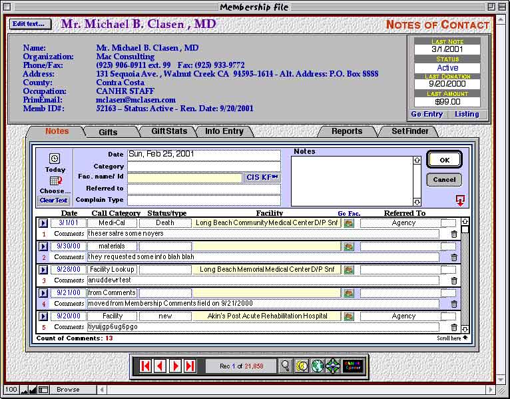510x399 pixels.
Task: Click zoom out mountain icon in status bar
Action: [24, 390]
